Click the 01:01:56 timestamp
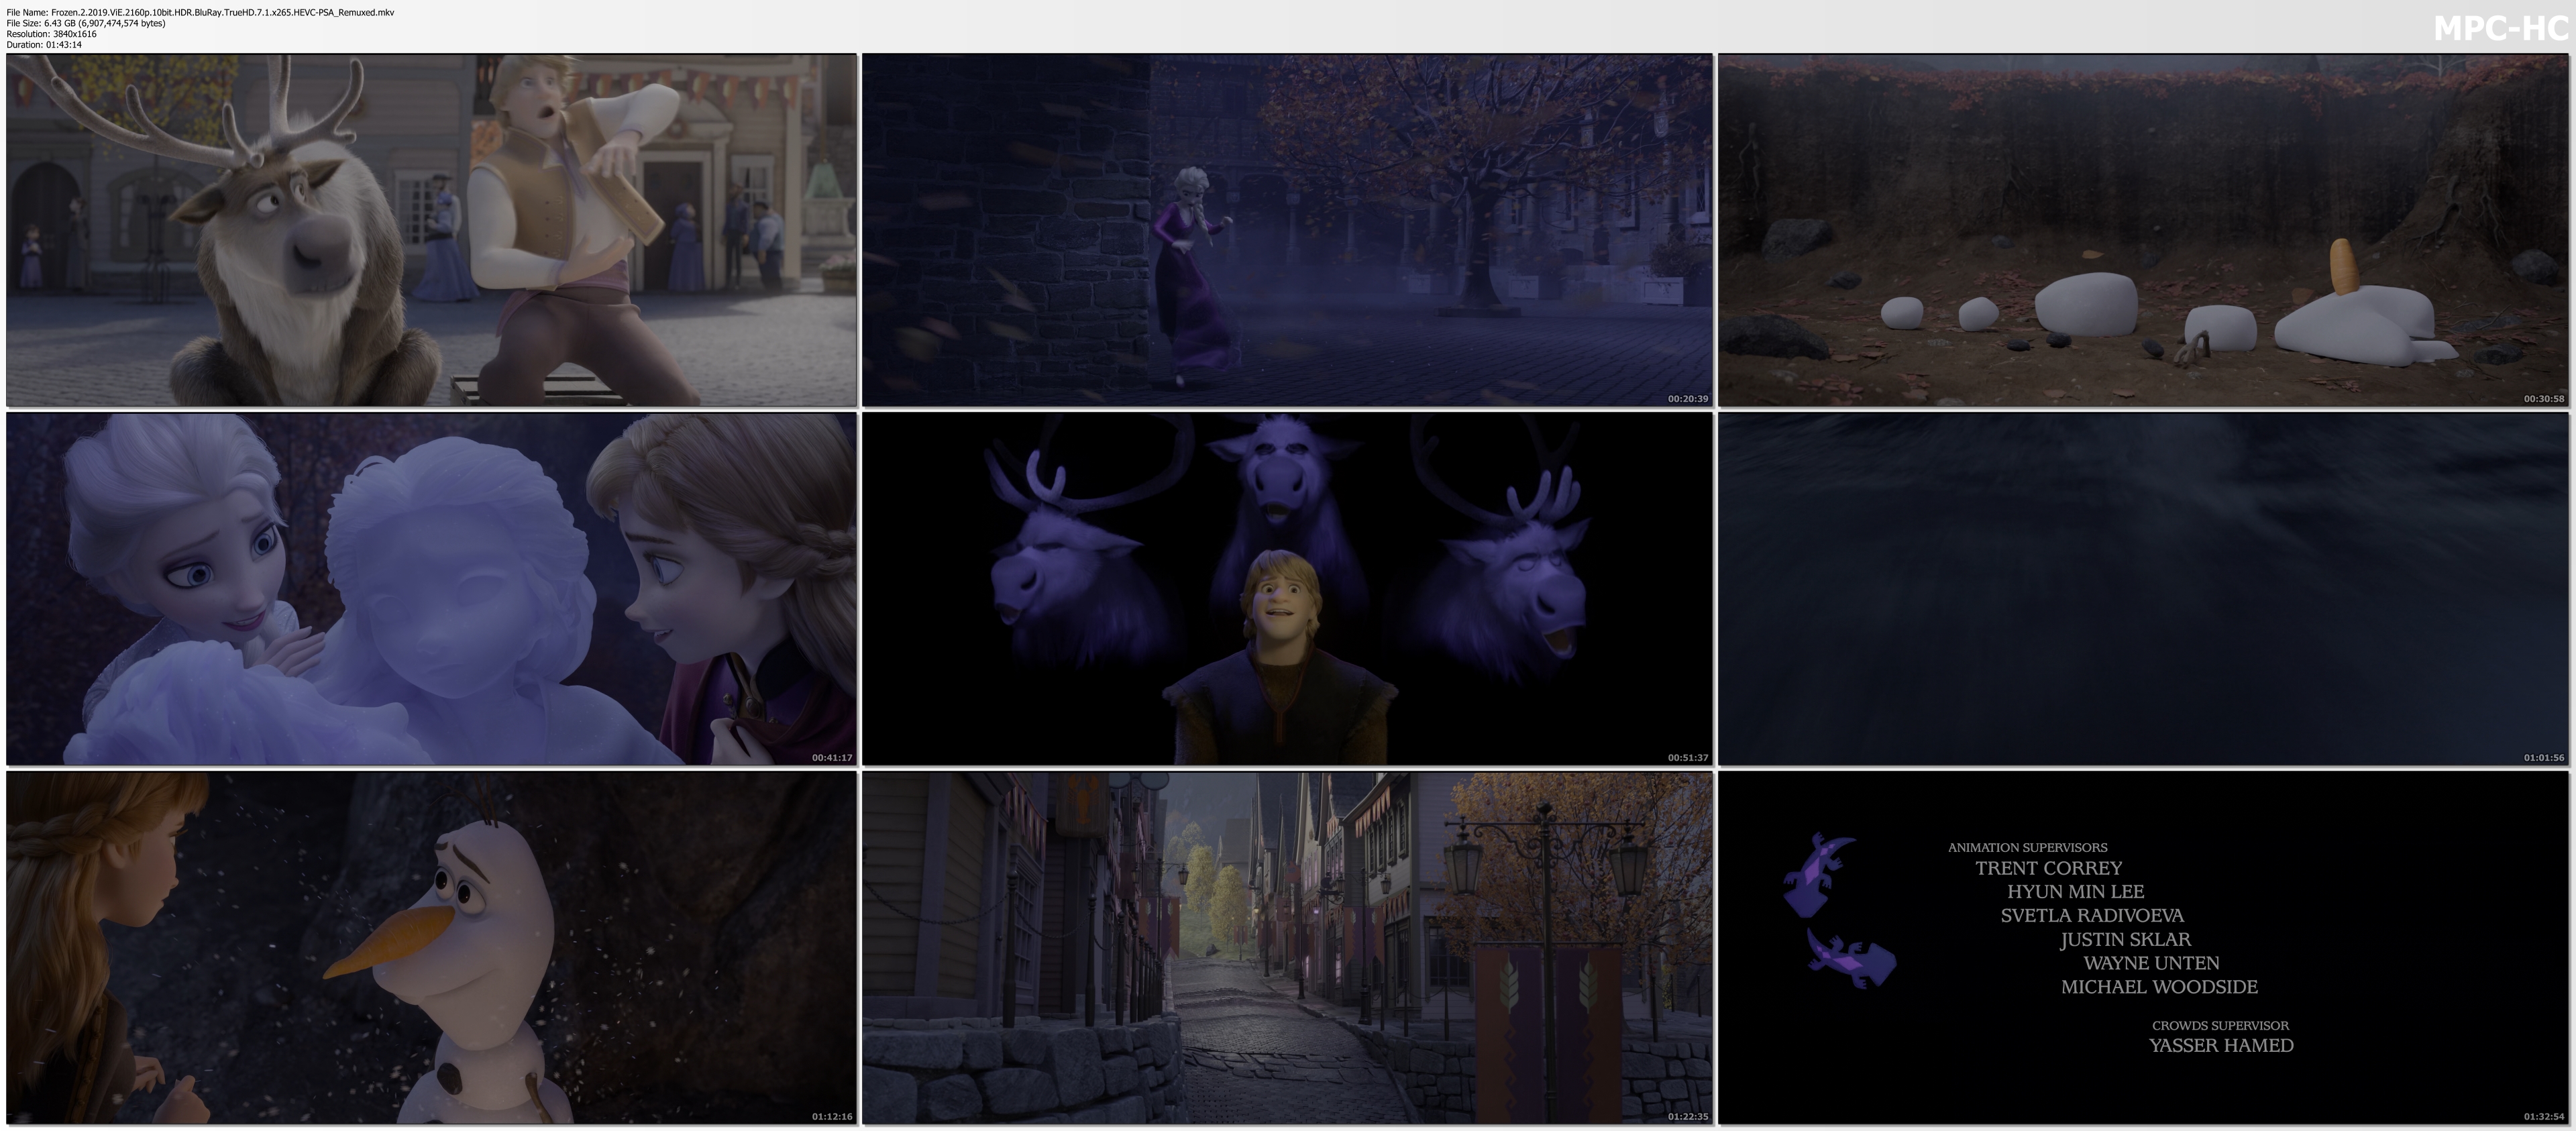 (x=2544, y=758)
